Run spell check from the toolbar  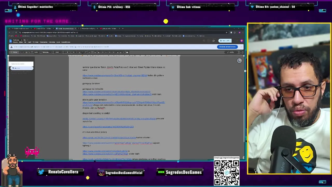pos(29,52)
